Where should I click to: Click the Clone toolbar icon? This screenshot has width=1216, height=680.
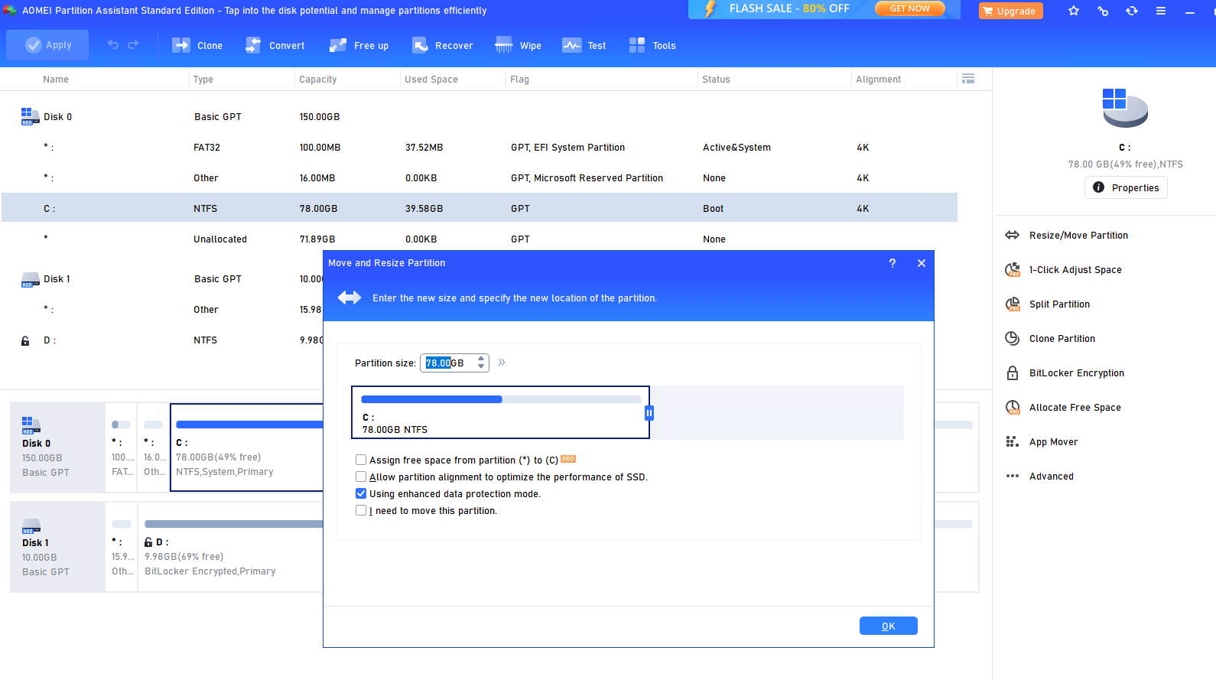pyautogui.click(x=181, y=45)
